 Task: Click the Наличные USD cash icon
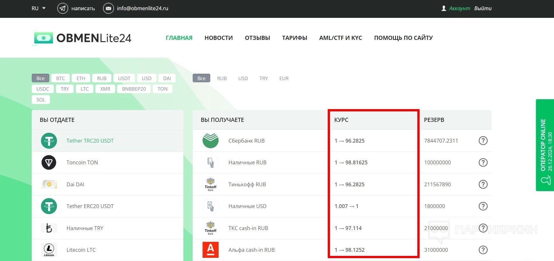click(211, 206)
